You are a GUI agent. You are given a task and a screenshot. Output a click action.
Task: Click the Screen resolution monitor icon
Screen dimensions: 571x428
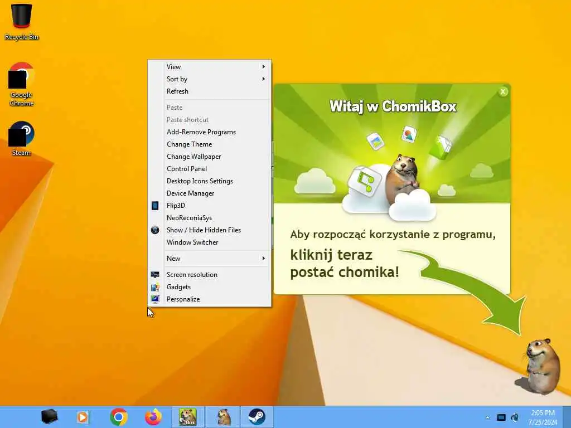pyautogui.click(x=155, y=275)
